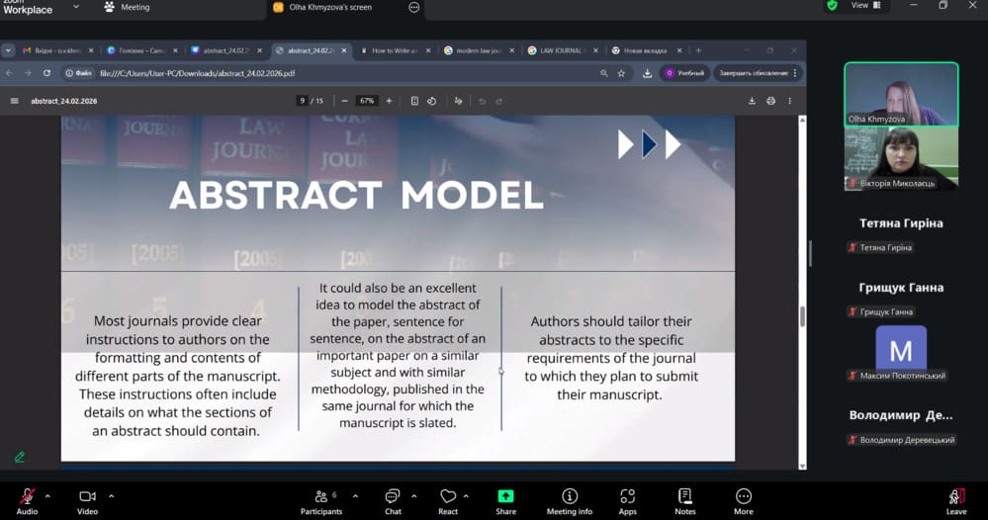The image size is (988, 520).
Task: Open Olha Khmyzova's screen share options
Action: tap(414, 7)
